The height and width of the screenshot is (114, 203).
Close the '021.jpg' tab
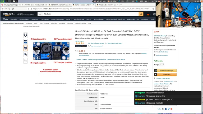click(22, 5)
